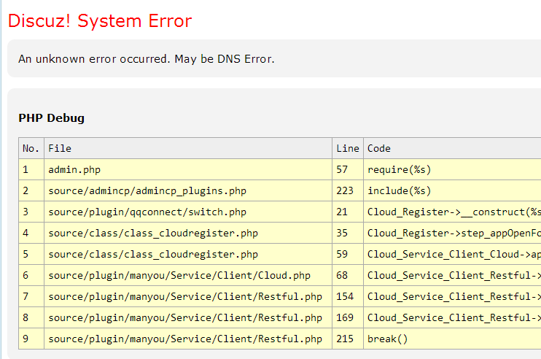Select Cloud_Service_Client_Restful code in row 6
Viewport: 541px width, 359px height.
[452, 275]
